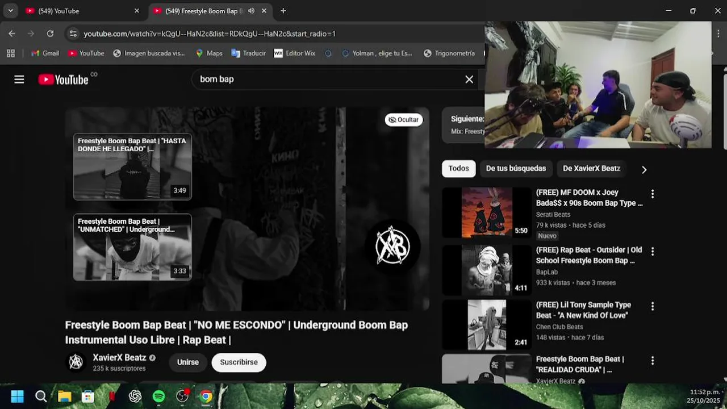
Task: Open the 2:41 Lil Tony video thumbnail
Action: pos(487,325)
